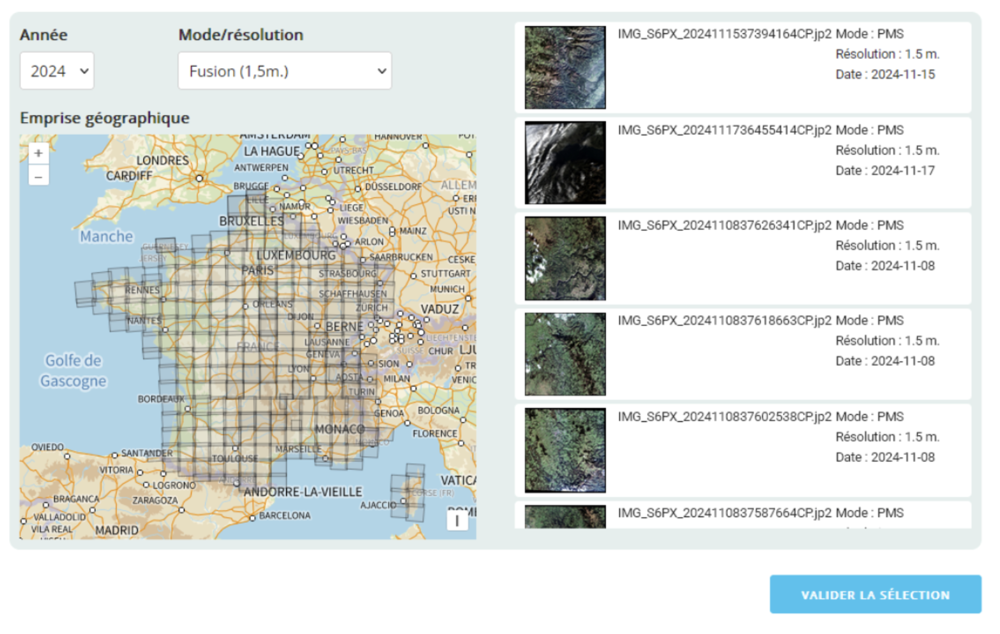Click the map zoom out (−) button
The width and height of the screenshot is (1000, 634).
[x=38, y=176]
